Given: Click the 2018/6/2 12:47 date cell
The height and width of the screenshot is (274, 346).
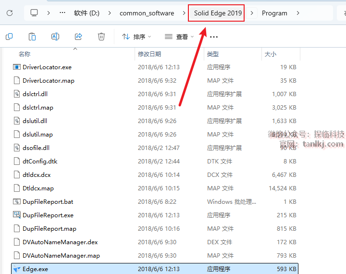Looking at the screenshot, I should coord(159,148).
